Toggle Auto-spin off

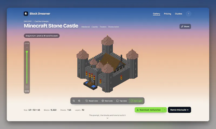[136, 101]
